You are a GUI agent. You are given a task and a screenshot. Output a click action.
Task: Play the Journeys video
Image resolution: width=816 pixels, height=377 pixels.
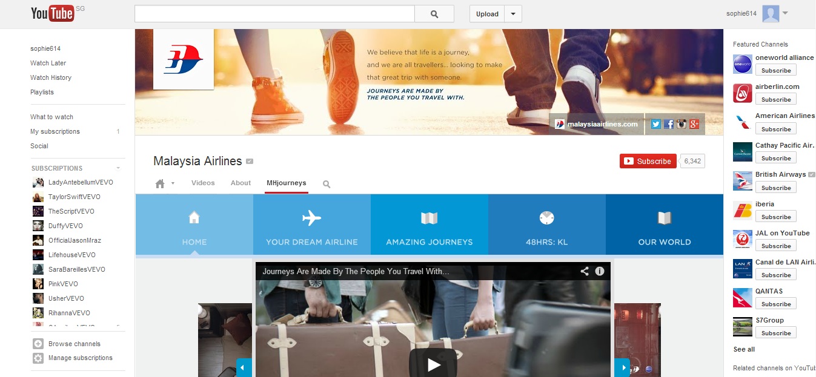[x=433, y=364]
